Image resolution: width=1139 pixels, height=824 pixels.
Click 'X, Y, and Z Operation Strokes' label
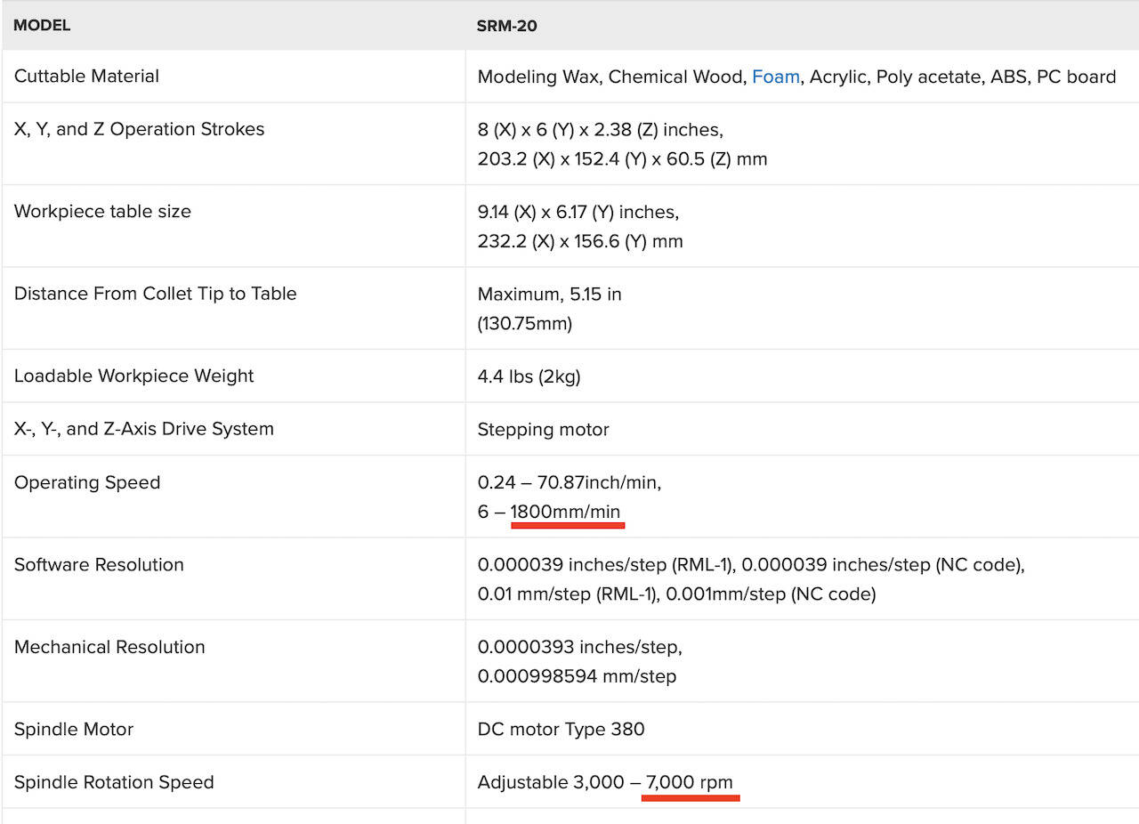tap(140, 129)
